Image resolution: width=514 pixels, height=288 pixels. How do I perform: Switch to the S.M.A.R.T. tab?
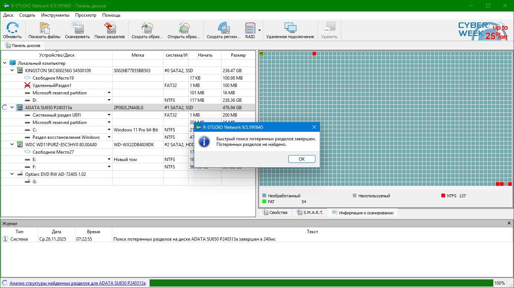tap(309, 212)
